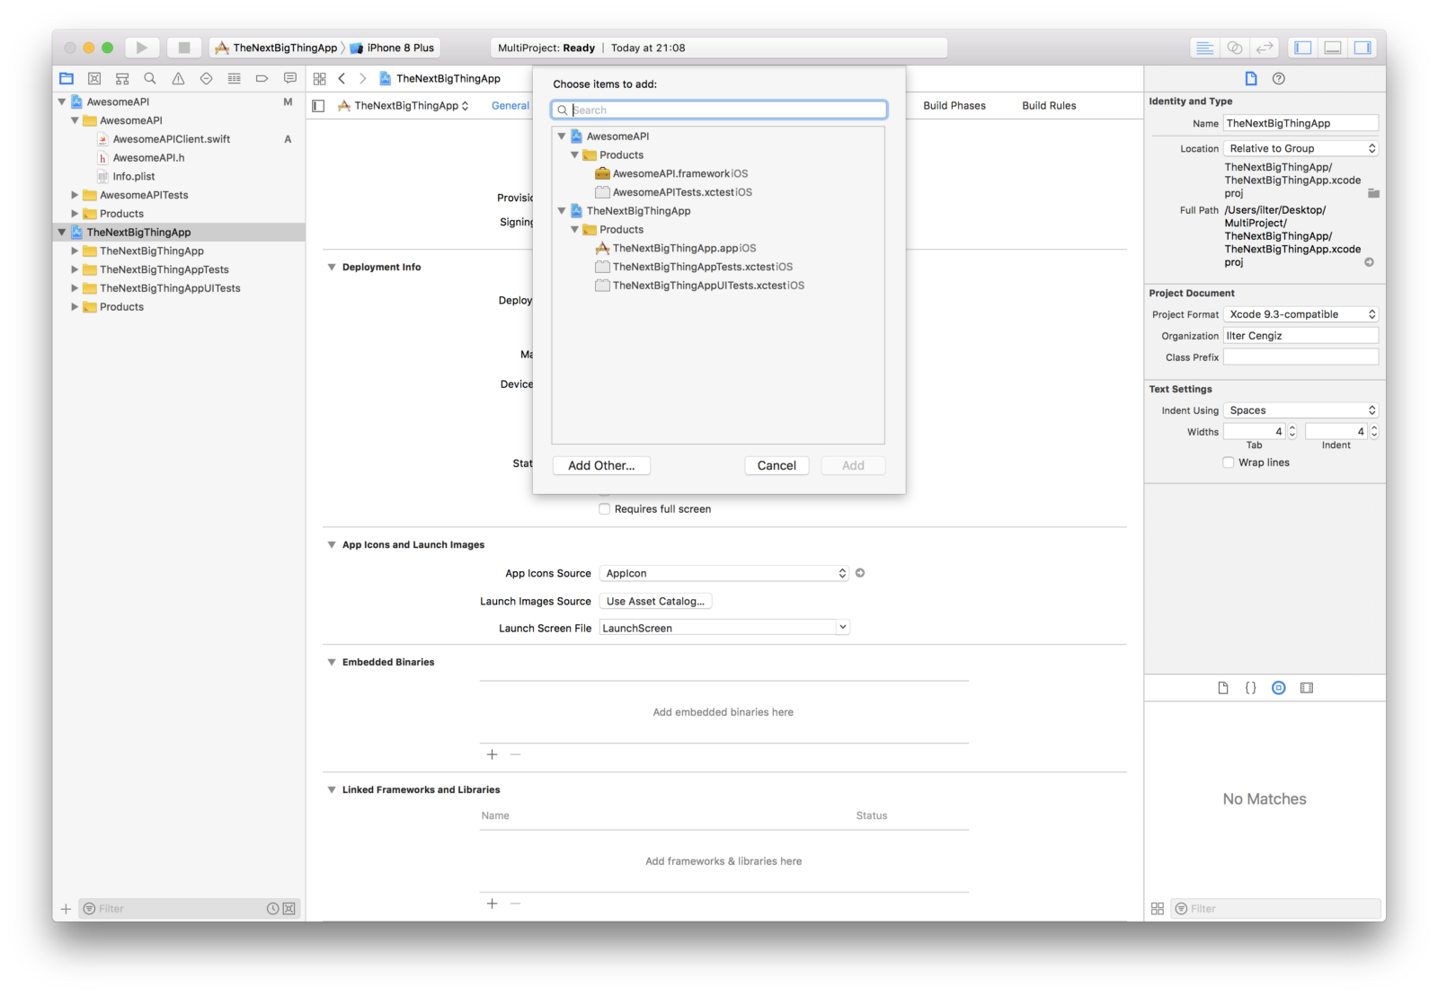Enable Wrap lines checkbox

click(1228, 463)
